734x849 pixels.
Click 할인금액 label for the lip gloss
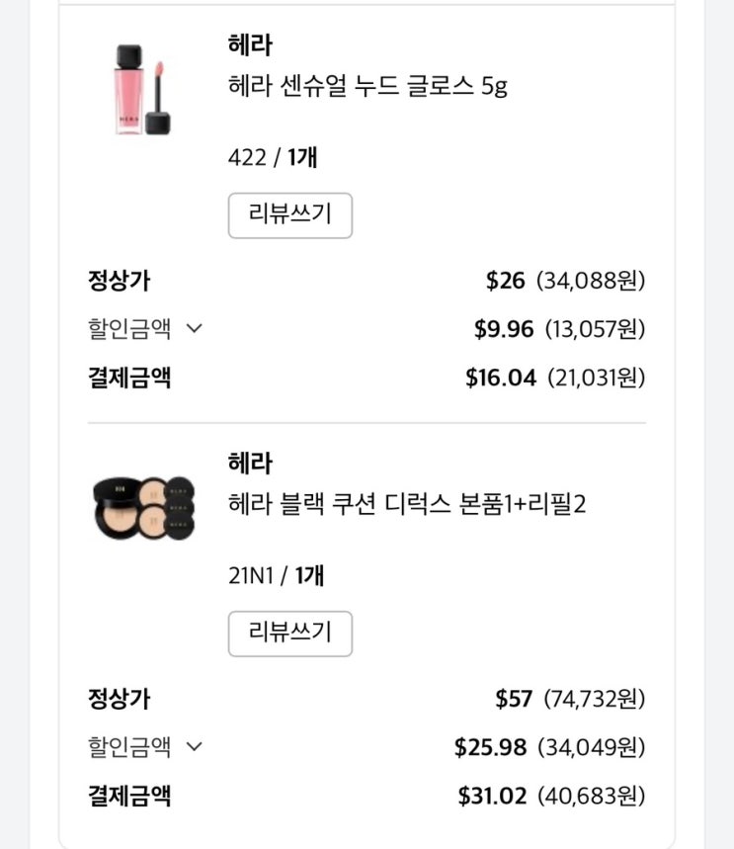129,329
